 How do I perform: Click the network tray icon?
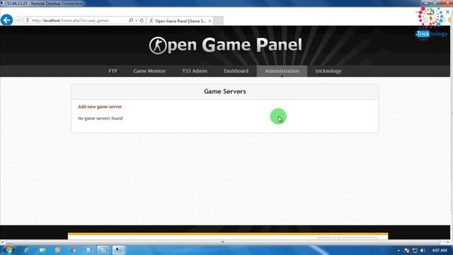click(x=415, y=250)
